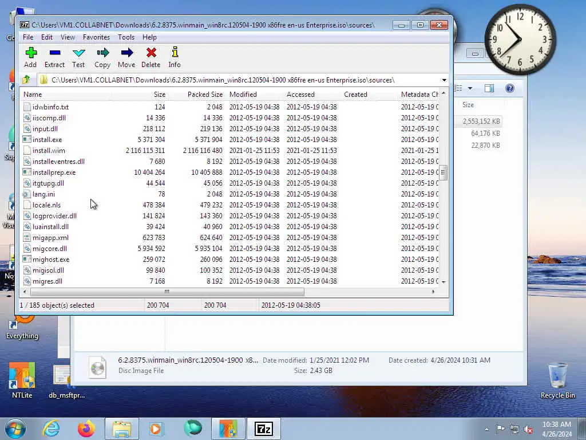Screen dimensions: 586x440
Task: Go up one folder level icon
Action: [x=26, y=80]
